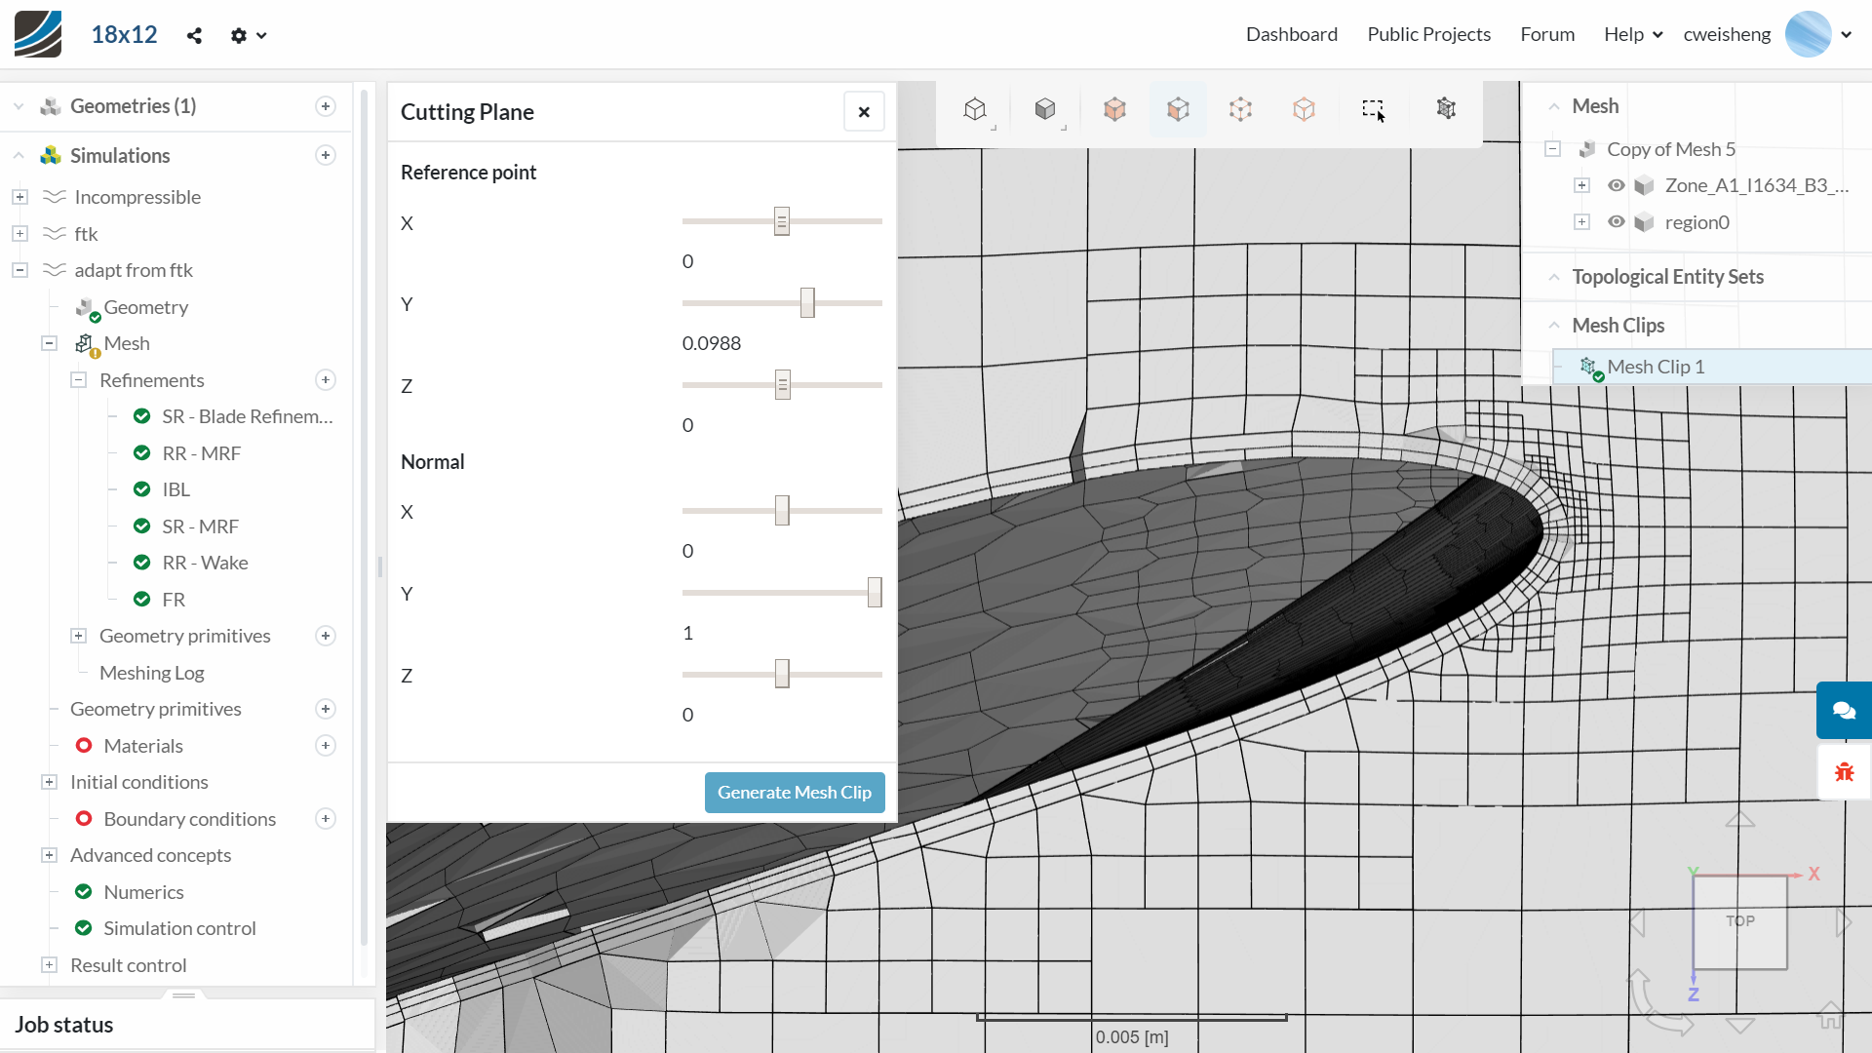Click the Generate Mesh Clip button

(794, 793)
